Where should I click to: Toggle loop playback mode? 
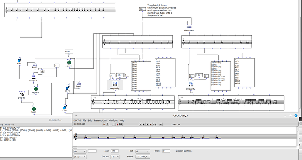[x=154, y=125]
